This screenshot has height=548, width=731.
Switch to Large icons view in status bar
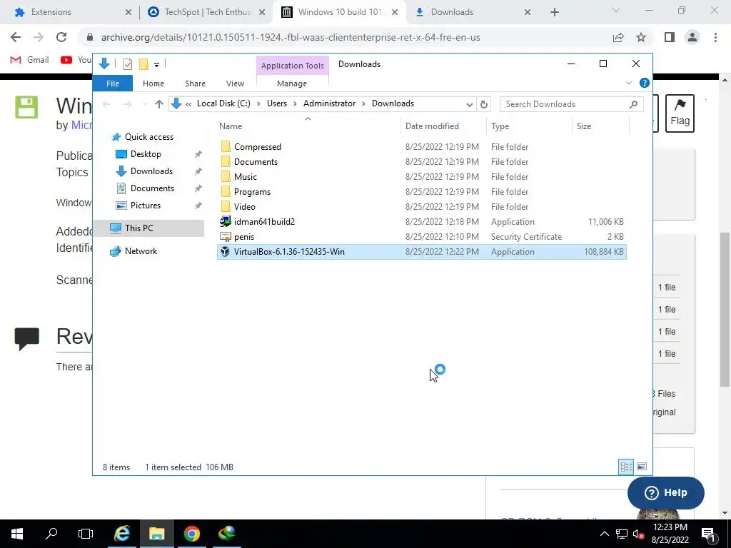[642, 467]
